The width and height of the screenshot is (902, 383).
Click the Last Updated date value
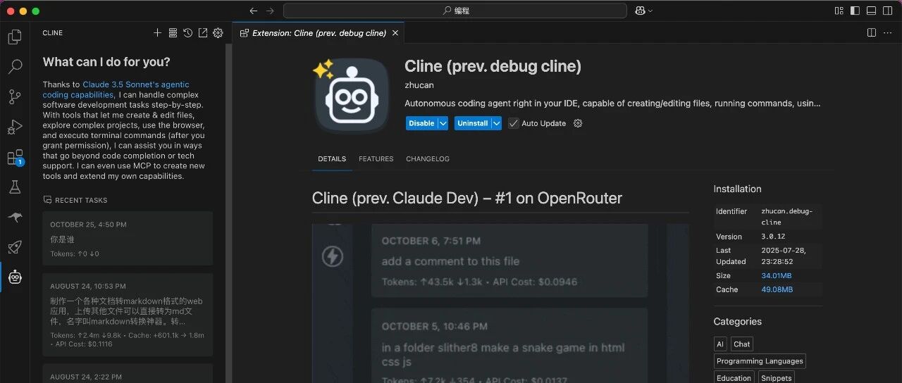784,256
